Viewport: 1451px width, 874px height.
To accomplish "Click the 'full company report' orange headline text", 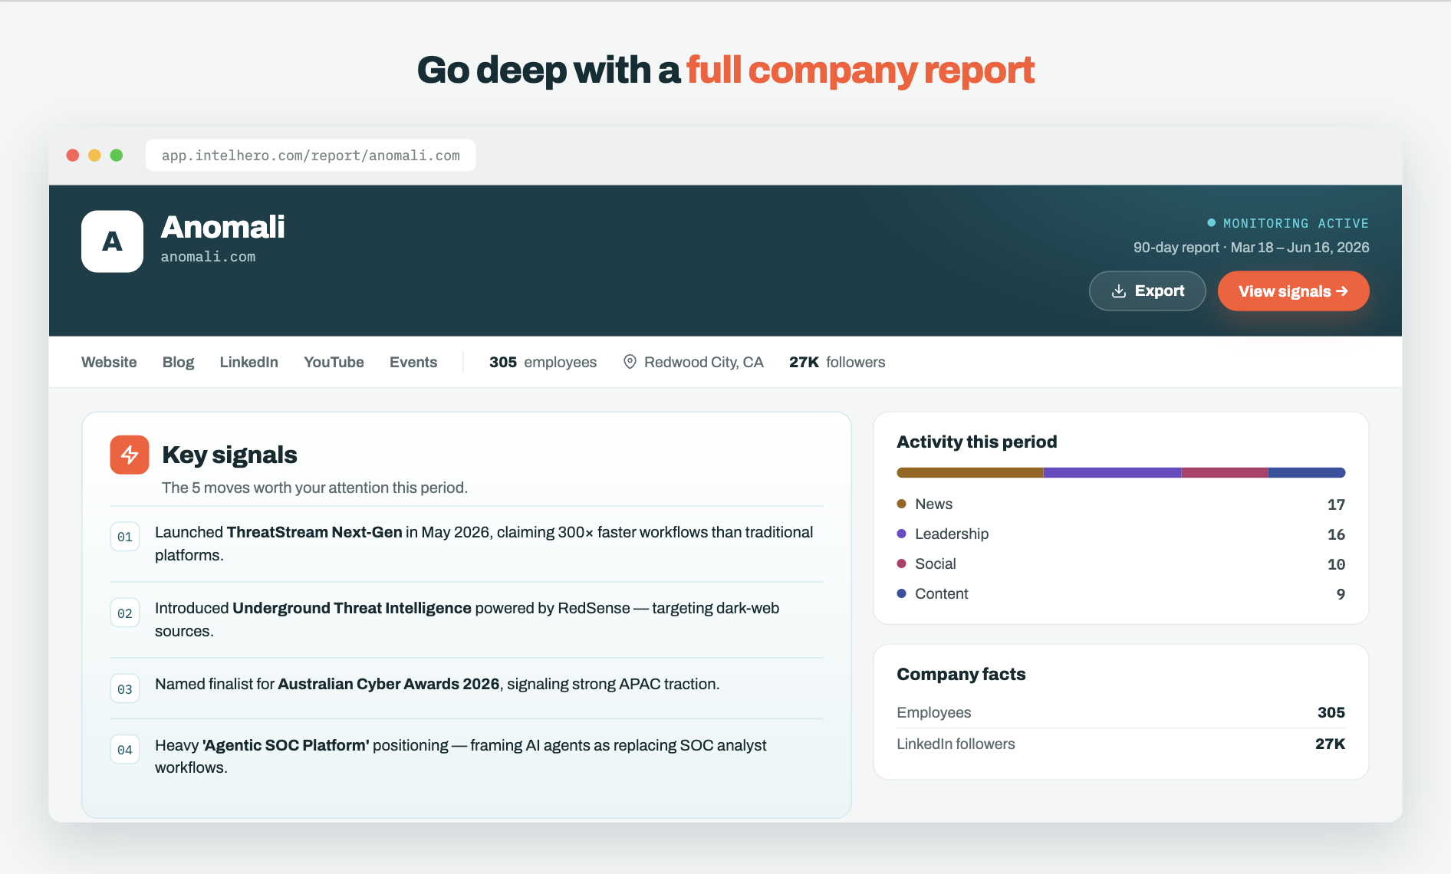I will pos(860,71).
